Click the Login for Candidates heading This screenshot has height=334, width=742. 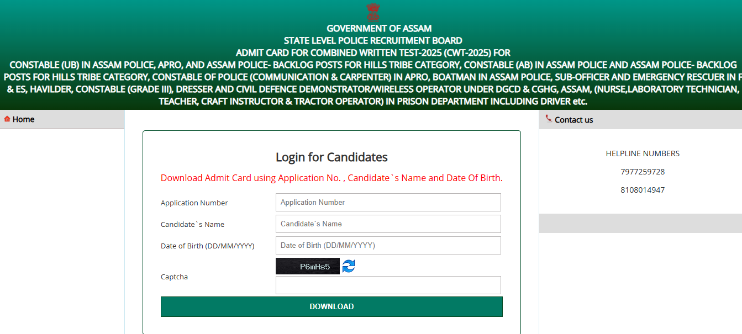click(x=331, y=157)
